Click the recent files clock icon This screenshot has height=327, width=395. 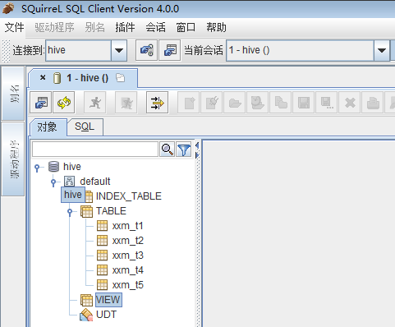[x=258, y=103]
